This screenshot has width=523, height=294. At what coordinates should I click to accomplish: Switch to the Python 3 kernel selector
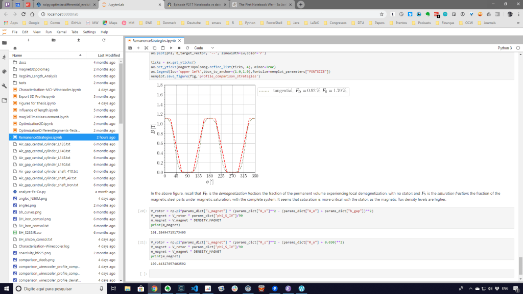[504, 47]
